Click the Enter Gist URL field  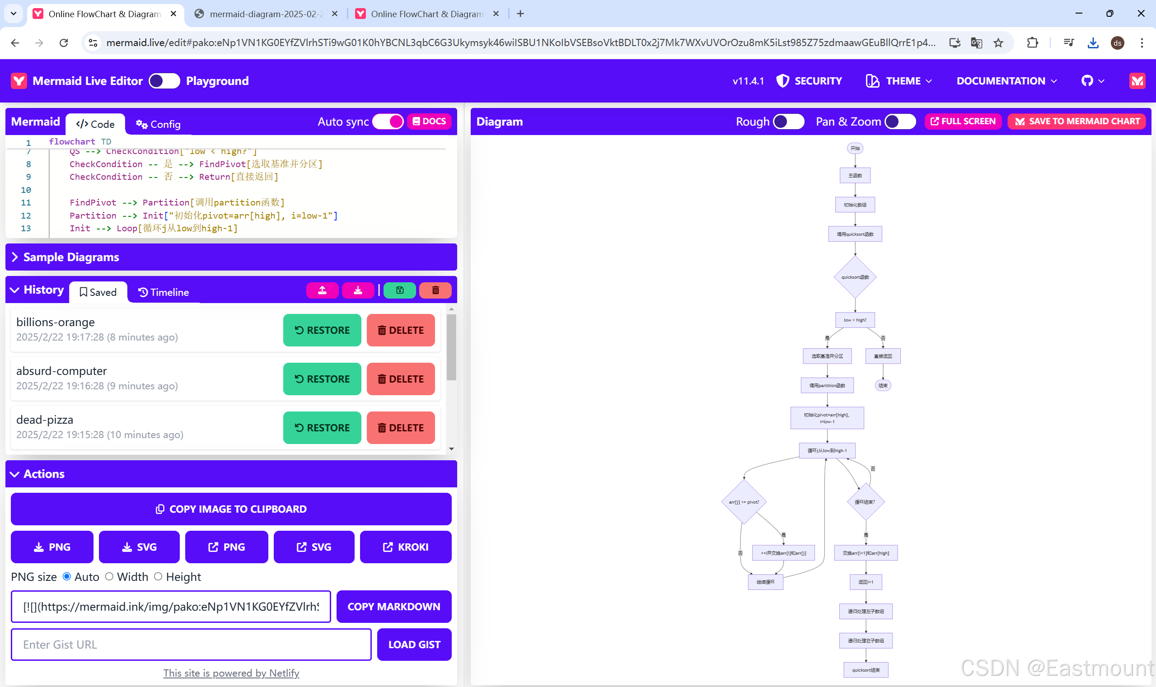coord(191,645)
